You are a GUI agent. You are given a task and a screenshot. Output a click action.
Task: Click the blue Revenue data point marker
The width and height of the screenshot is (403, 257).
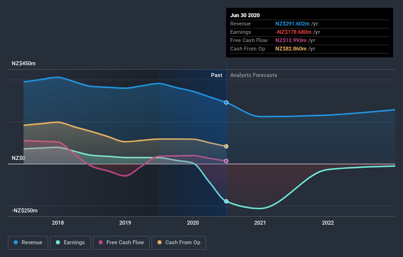pos(226,103)
